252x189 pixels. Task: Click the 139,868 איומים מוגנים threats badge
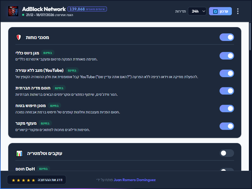point(87,9)
